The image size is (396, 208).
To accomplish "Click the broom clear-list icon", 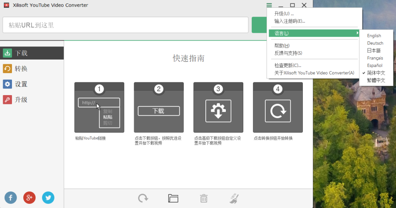I will [x=234, y=198].
